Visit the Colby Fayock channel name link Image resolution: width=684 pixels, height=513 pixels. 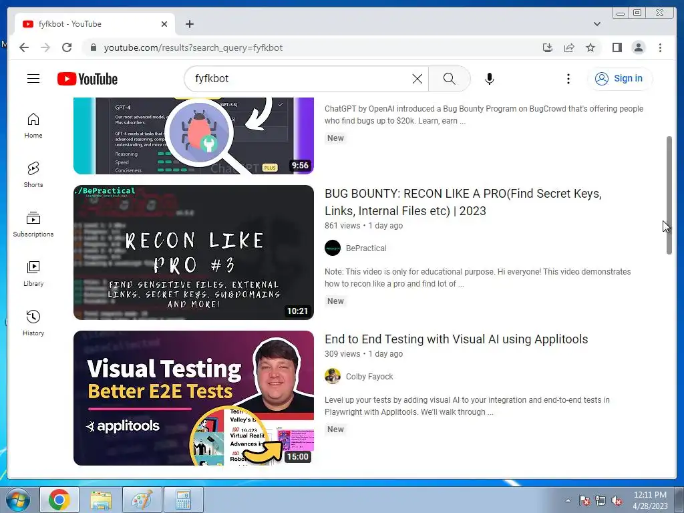369,377
